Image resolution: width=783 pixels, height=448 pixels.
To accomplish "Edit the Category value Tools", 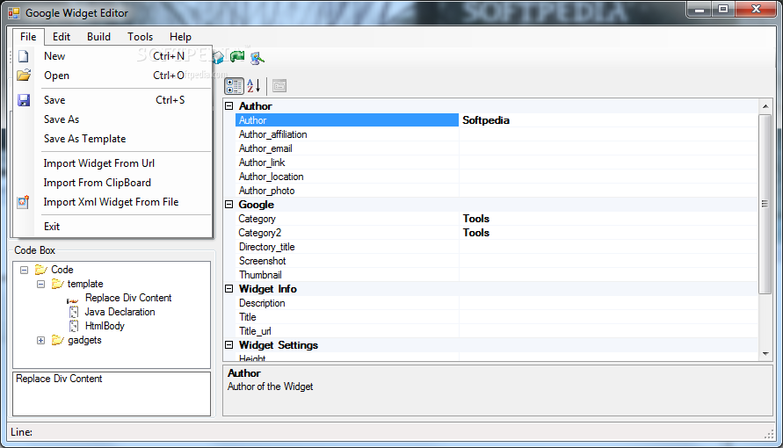I will 608,219.
